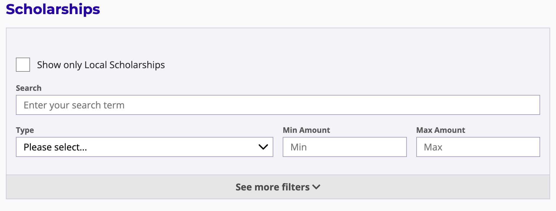Click the "Show only Local Scholarships" label text
556x211 pixels.
pos(101,65)
